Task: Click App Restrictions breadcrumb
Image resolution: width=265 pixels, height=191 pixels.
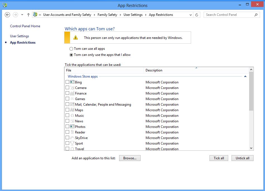Action: [161, 15]
